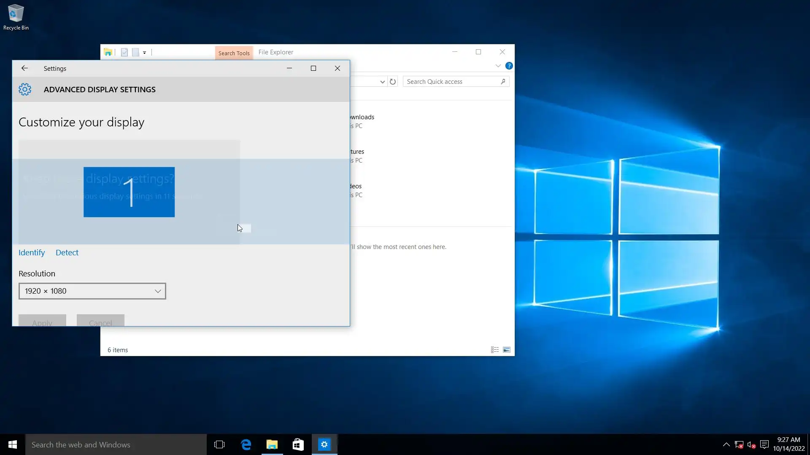This screenshot has width=810, height=455.
Task: Expand the File Explorer ribbon chevron
Action: (x=498, y=66)
